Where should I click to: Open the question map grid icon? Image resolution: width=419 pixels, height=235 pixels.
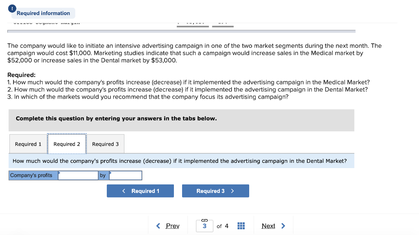click(x=241, y=226)
